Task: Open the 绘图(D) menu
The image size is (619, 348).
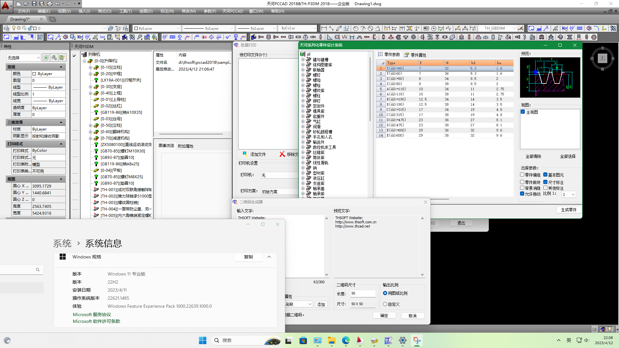Action: point(146,11)
